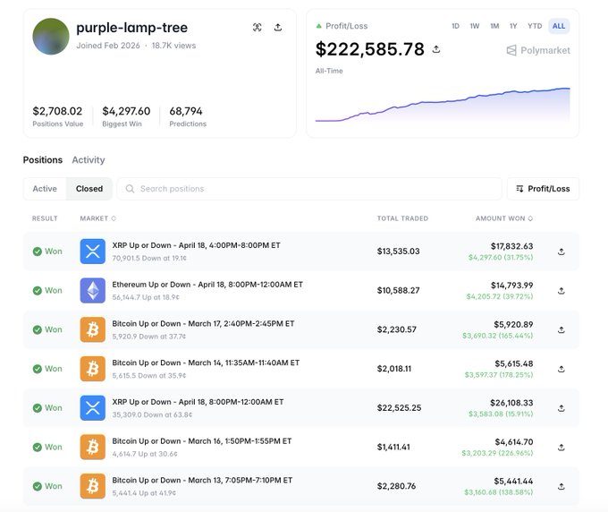Click the search magnifier icon
The image size is (608, 512).
[130, 189]
